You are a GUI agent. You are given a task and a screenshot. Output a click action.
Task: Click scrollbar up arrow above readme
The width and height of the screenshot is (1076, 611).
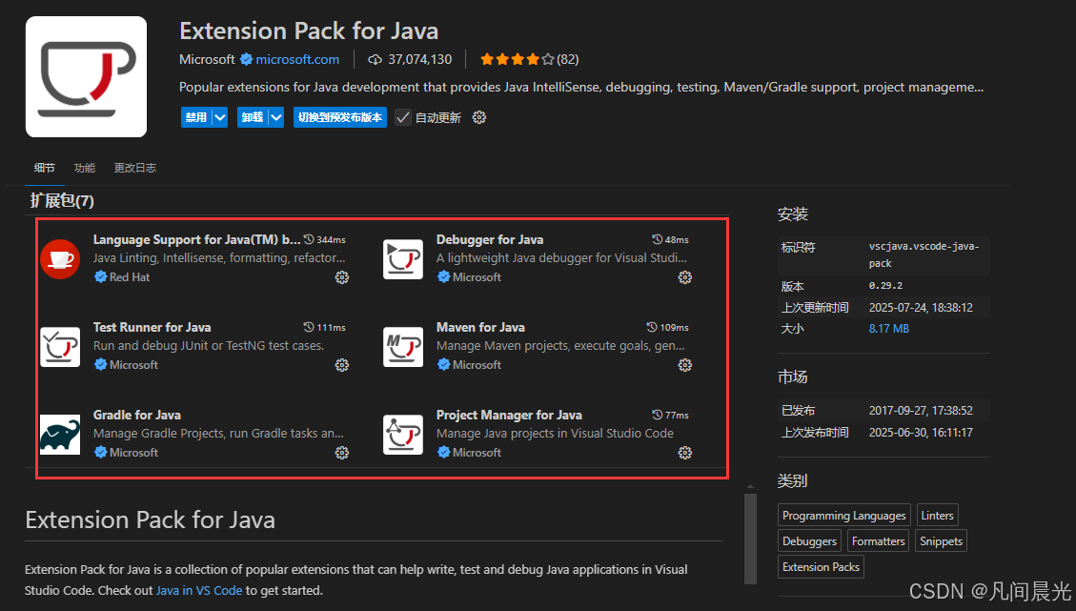click(x=751, y=486)
